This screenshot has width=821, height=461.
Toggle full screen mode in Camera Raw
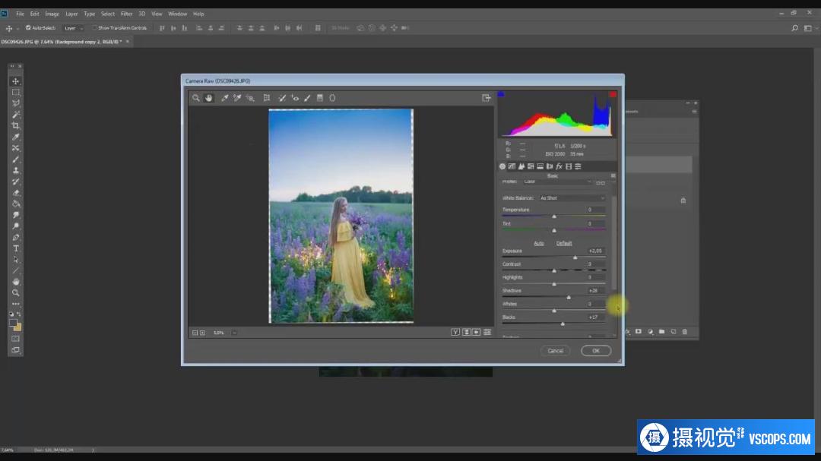[x=487, y=98]
